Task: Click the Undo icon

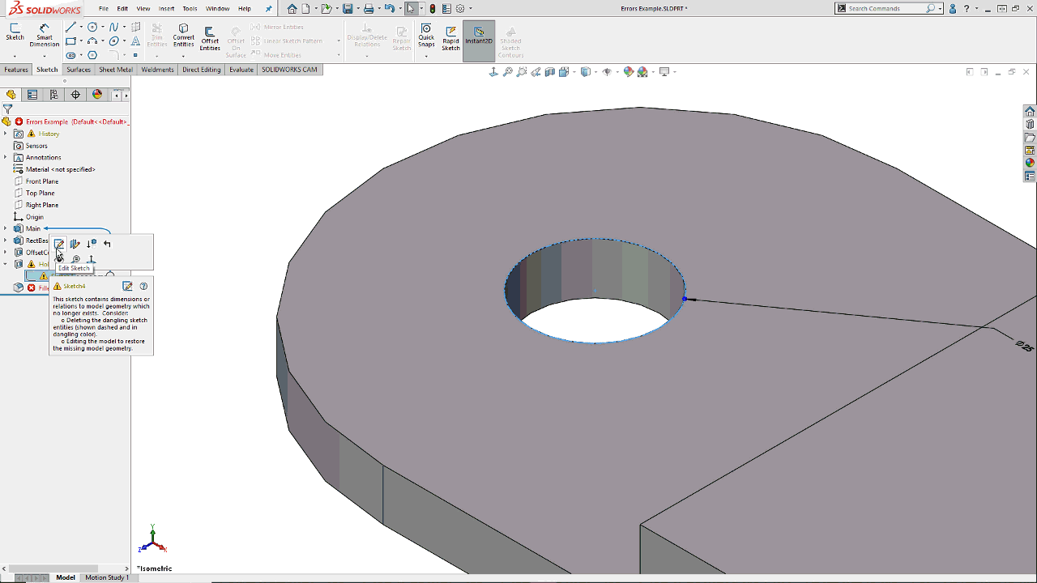Action: click(390, 9)
